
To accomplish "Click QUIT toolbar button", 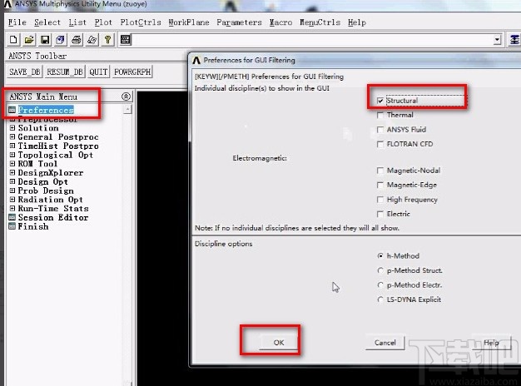I will (x=98, y=72).
